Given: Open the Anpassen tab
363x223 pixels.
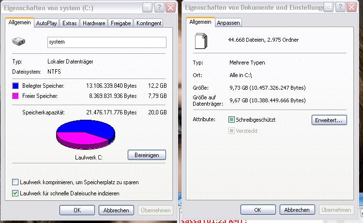Looking at the screenshot, I should pyautogui.click(x=228, y=23).
